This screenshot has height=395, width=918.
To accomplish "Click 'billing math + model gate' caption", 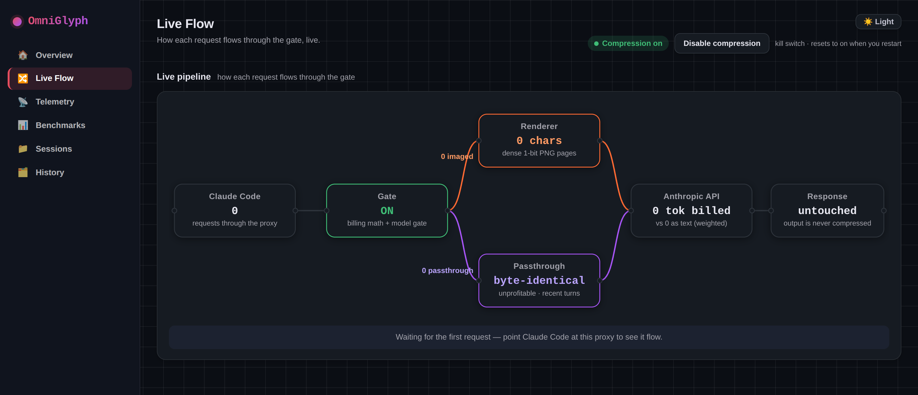I will [x=387, y=223].
